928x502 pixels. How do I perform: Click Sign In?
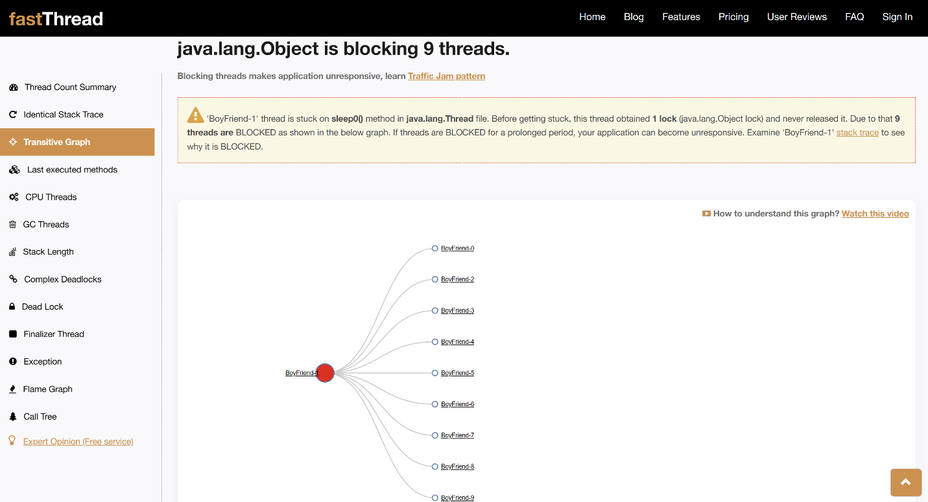[898, 17]
